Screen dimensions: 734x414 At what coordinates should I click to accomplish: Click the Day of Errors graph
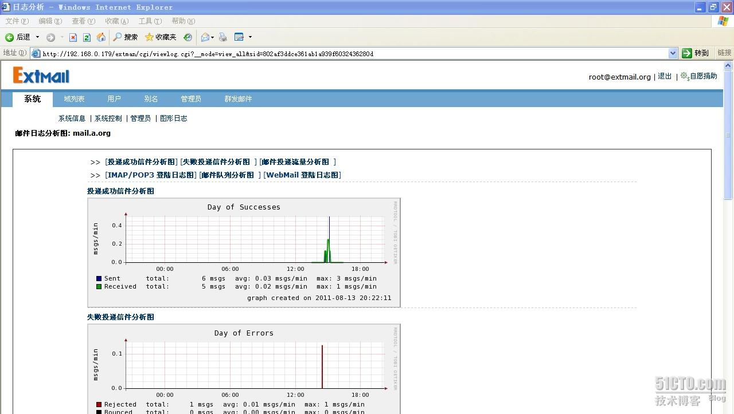244,369
